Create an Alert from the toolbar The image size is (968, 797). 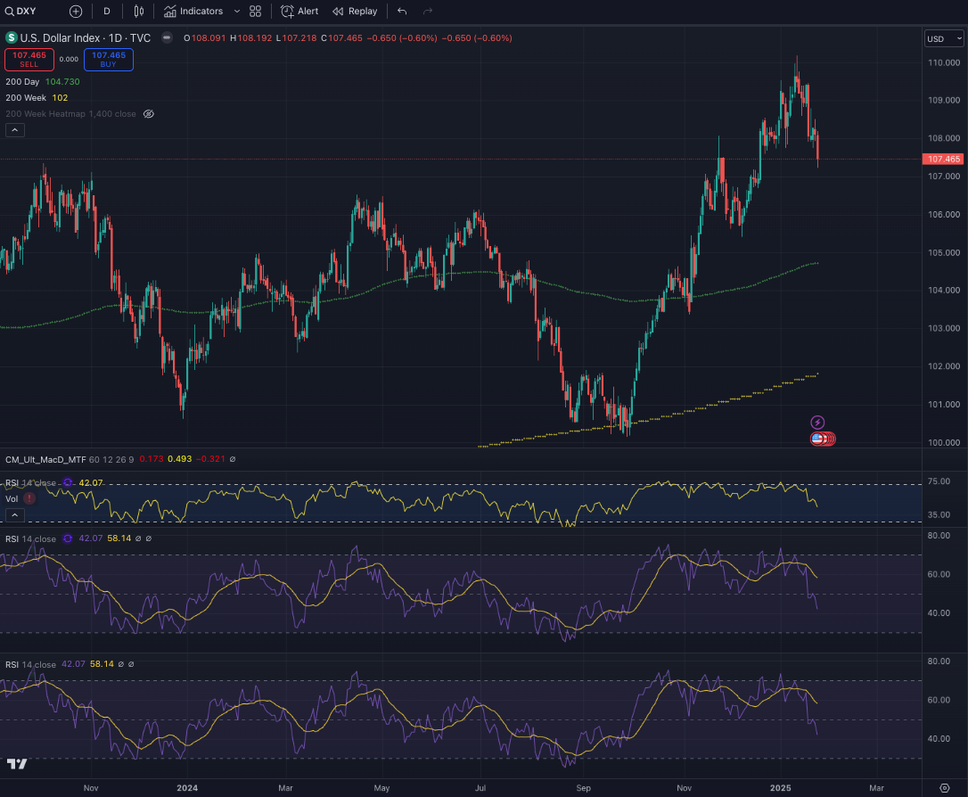point(299,11)
